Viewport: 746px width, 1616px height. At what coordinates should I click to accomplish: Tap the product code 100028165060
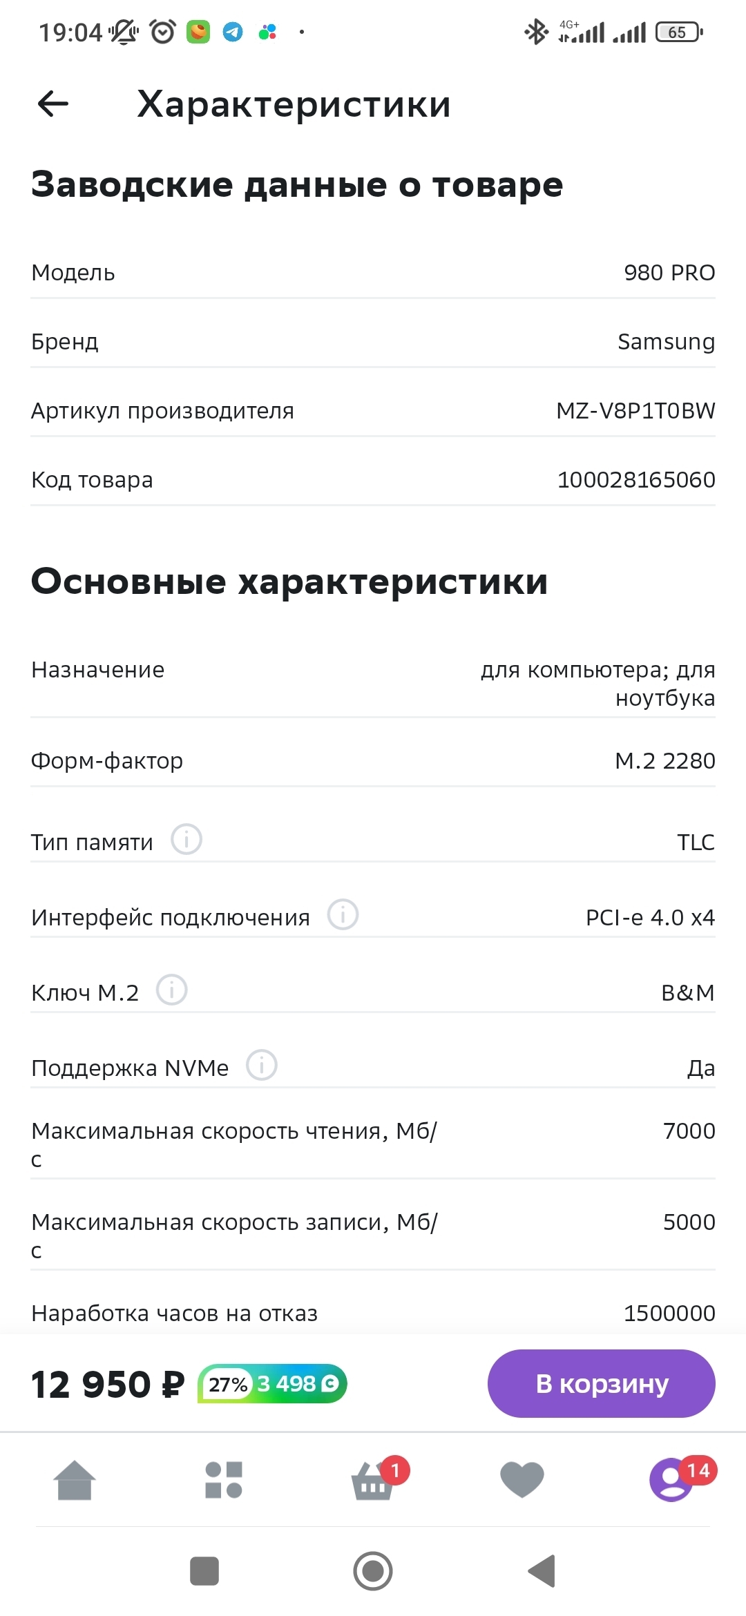point(636,480)
